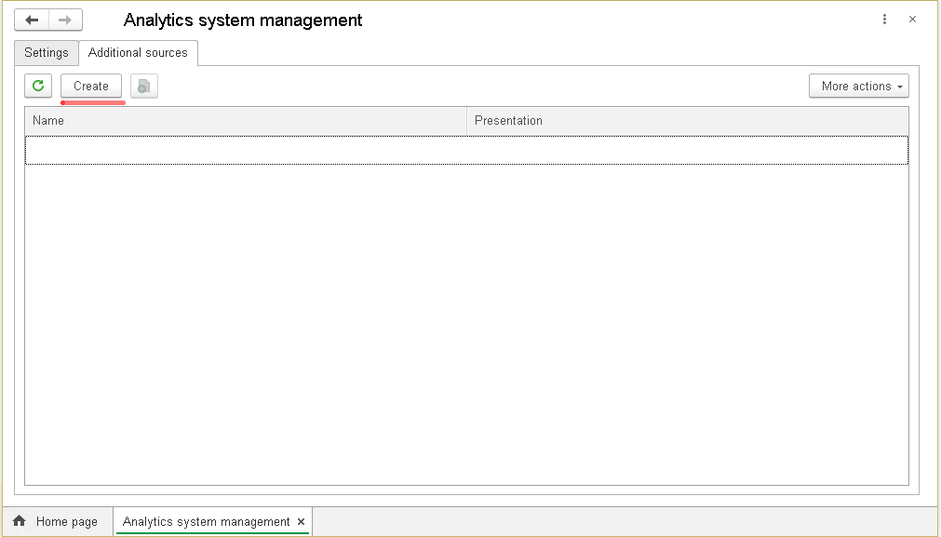Open the three-dot menu in the title bar

(884, 20)
